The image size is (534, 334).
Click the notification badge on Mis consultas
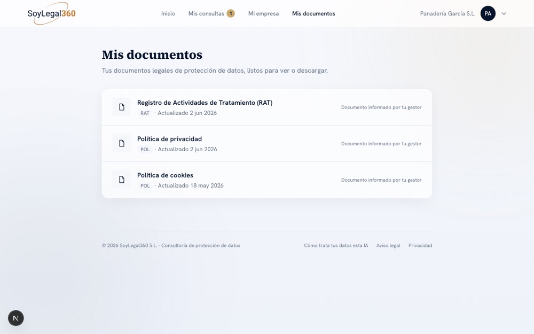click(231, 14)
